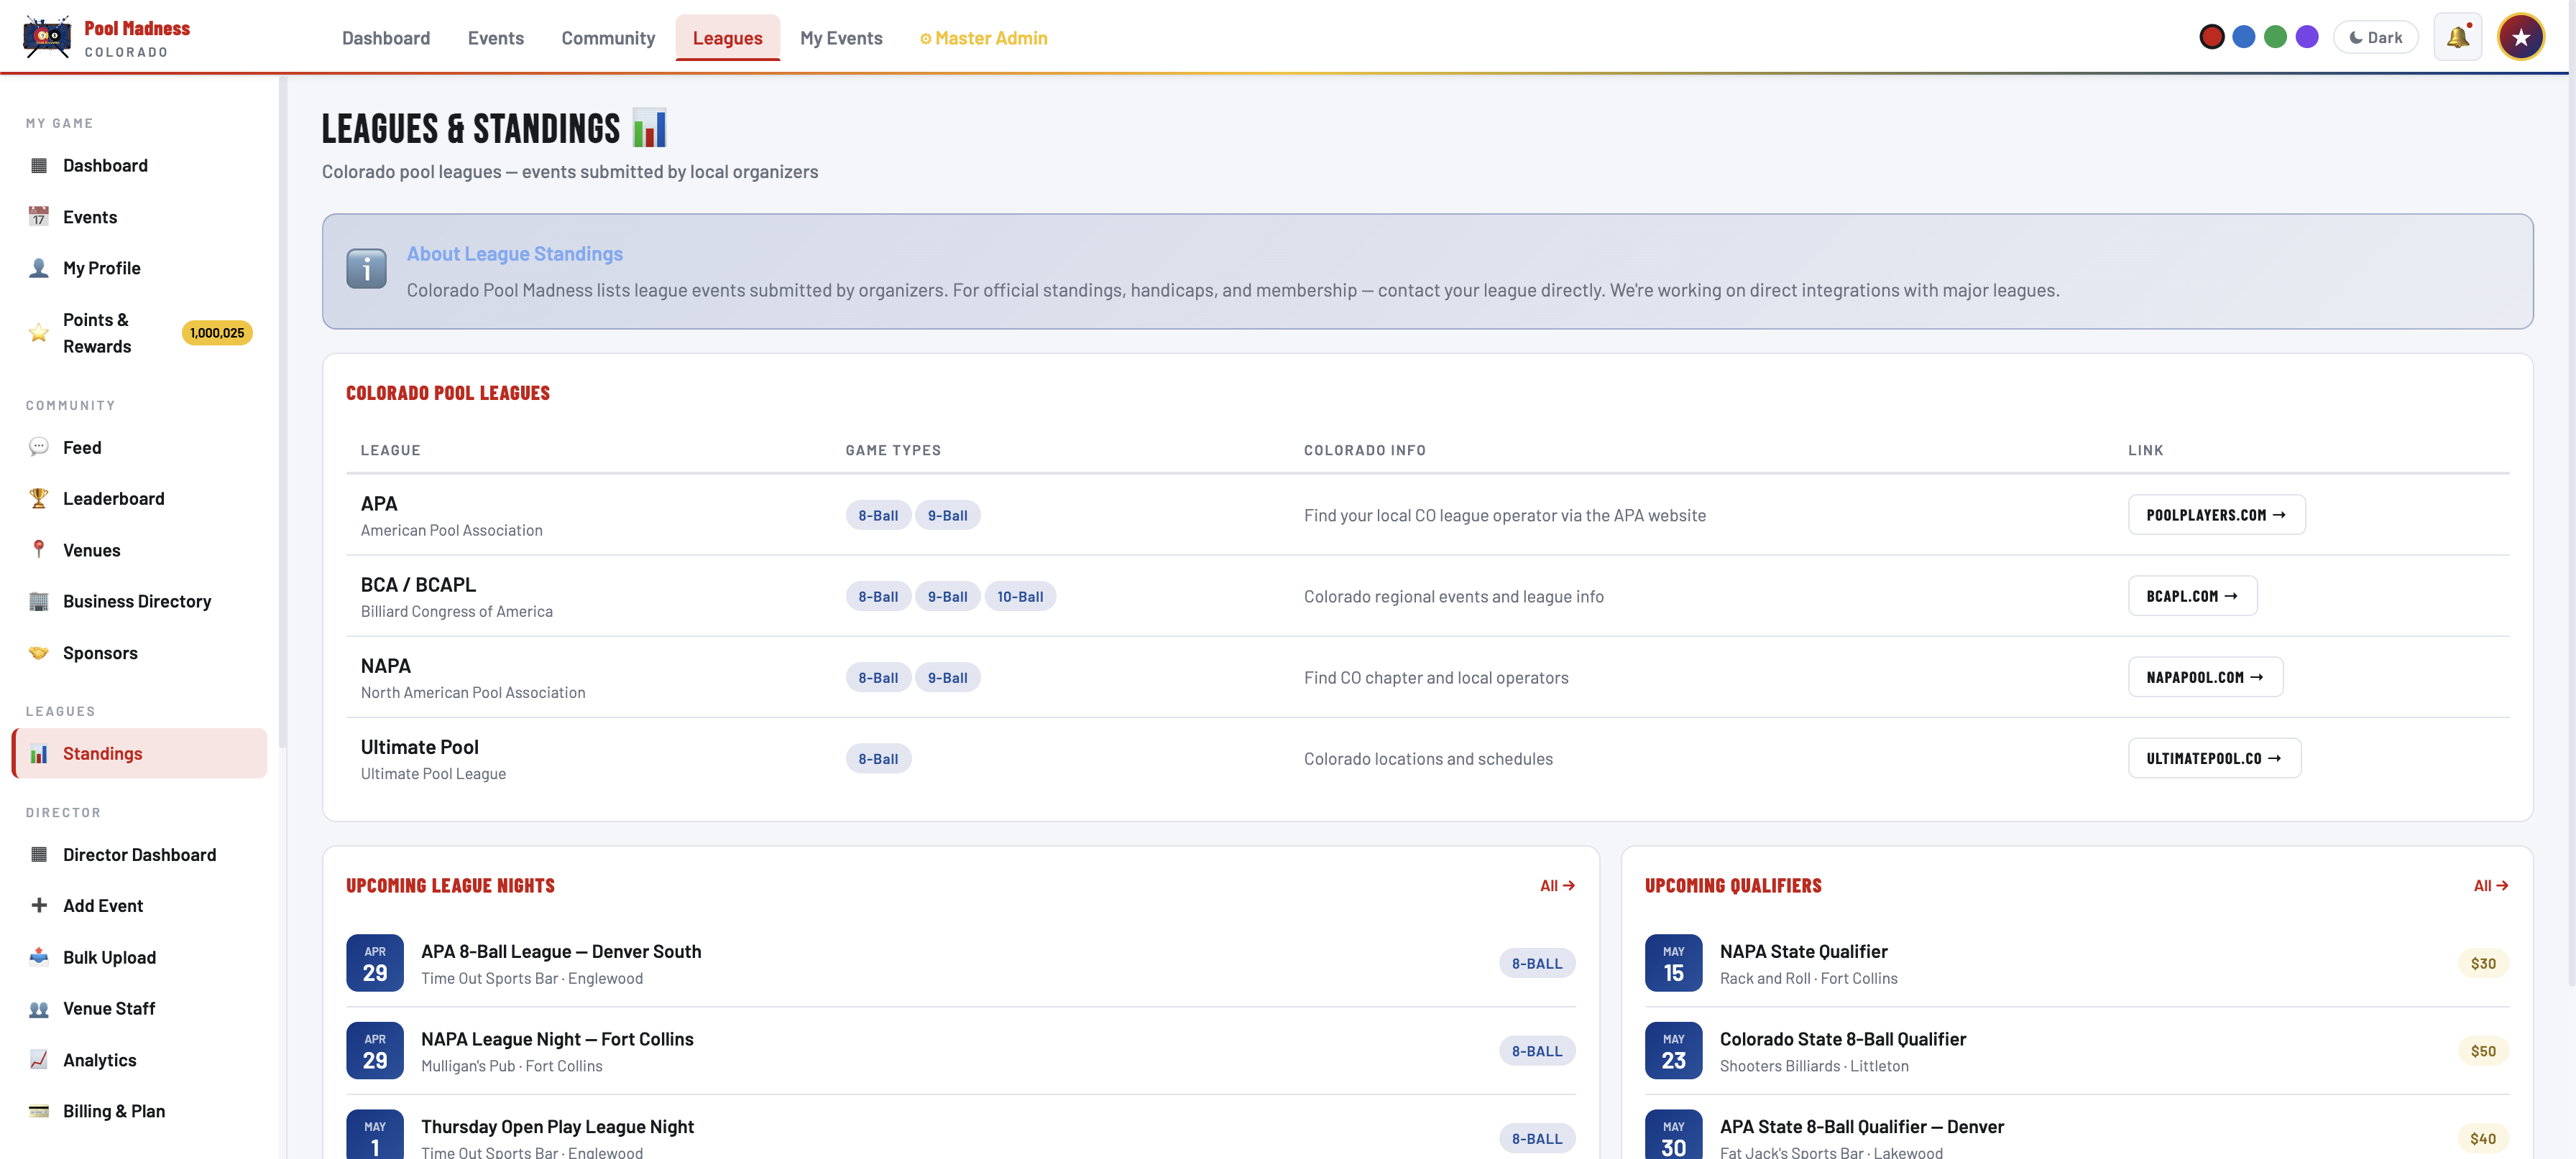Click the Venues map pin icon
The height and width of the screenshot is (1159, 2576).
tap(39, 549)
